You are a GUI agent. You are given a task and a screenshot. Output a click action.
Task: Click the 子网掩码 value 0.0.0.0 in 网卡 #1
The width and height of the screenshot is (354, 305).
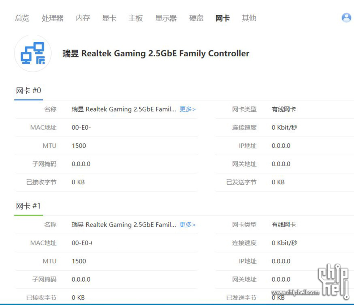point(81,279)
